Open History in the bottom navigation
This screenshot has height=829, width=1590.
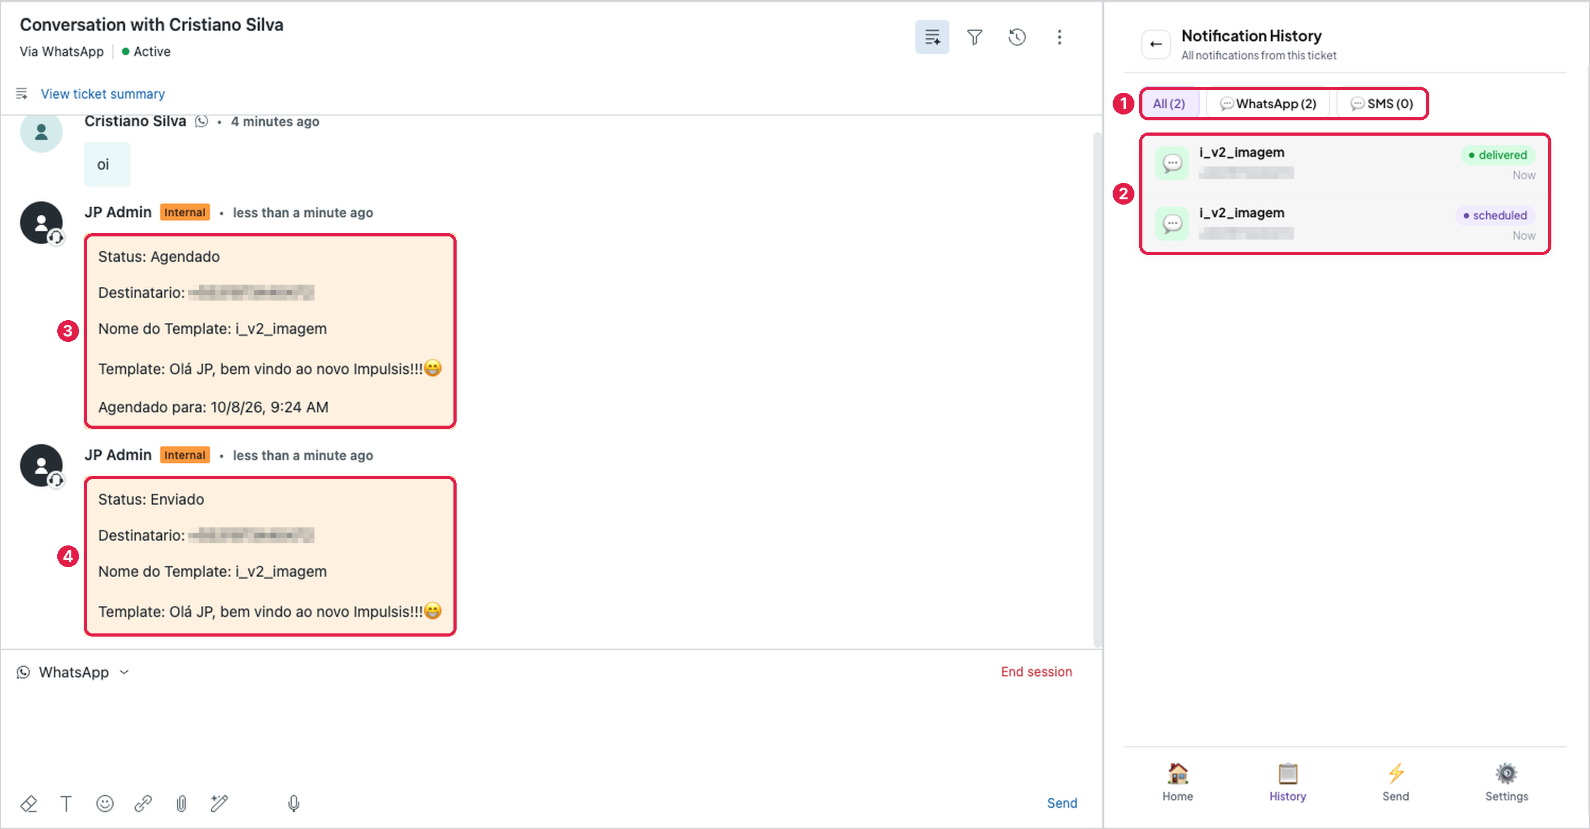click(x=1288, y=782)
